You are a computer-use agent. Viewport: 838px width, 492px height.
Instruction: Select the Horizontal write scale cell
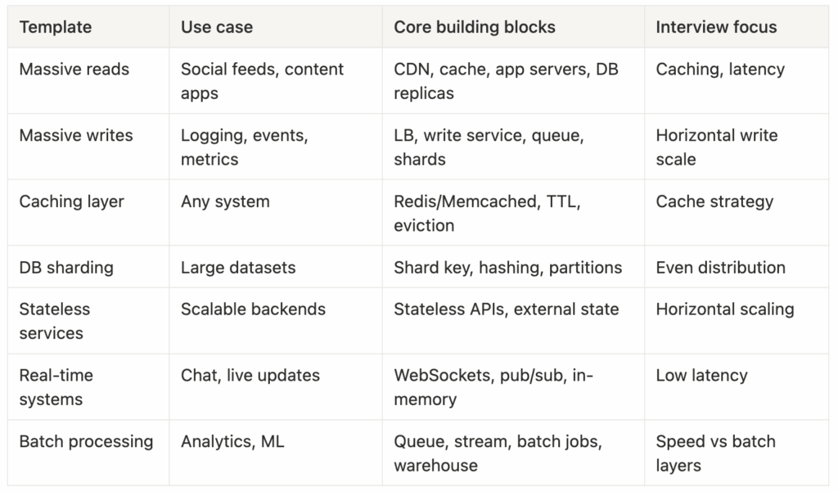point(717,147)
